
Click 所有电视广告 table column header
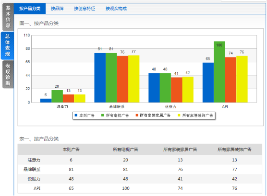pos(125,150)
